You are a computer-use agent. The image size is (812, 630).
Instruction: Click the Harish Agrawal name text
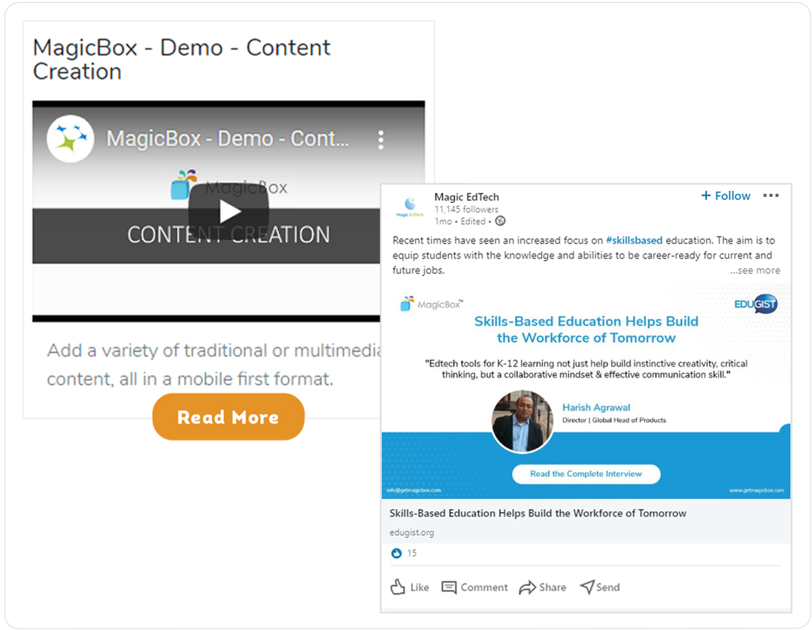pyautogui.click(x=596, y=407)
